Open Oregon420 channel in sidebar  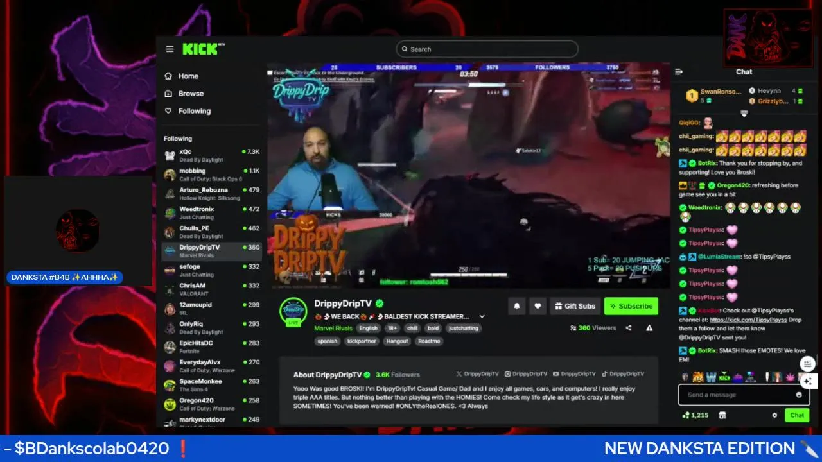coord(211,404)
